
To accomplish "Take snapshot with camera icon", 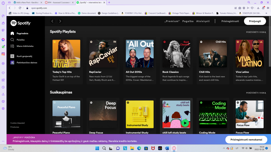I will click(x=240, y=8).
